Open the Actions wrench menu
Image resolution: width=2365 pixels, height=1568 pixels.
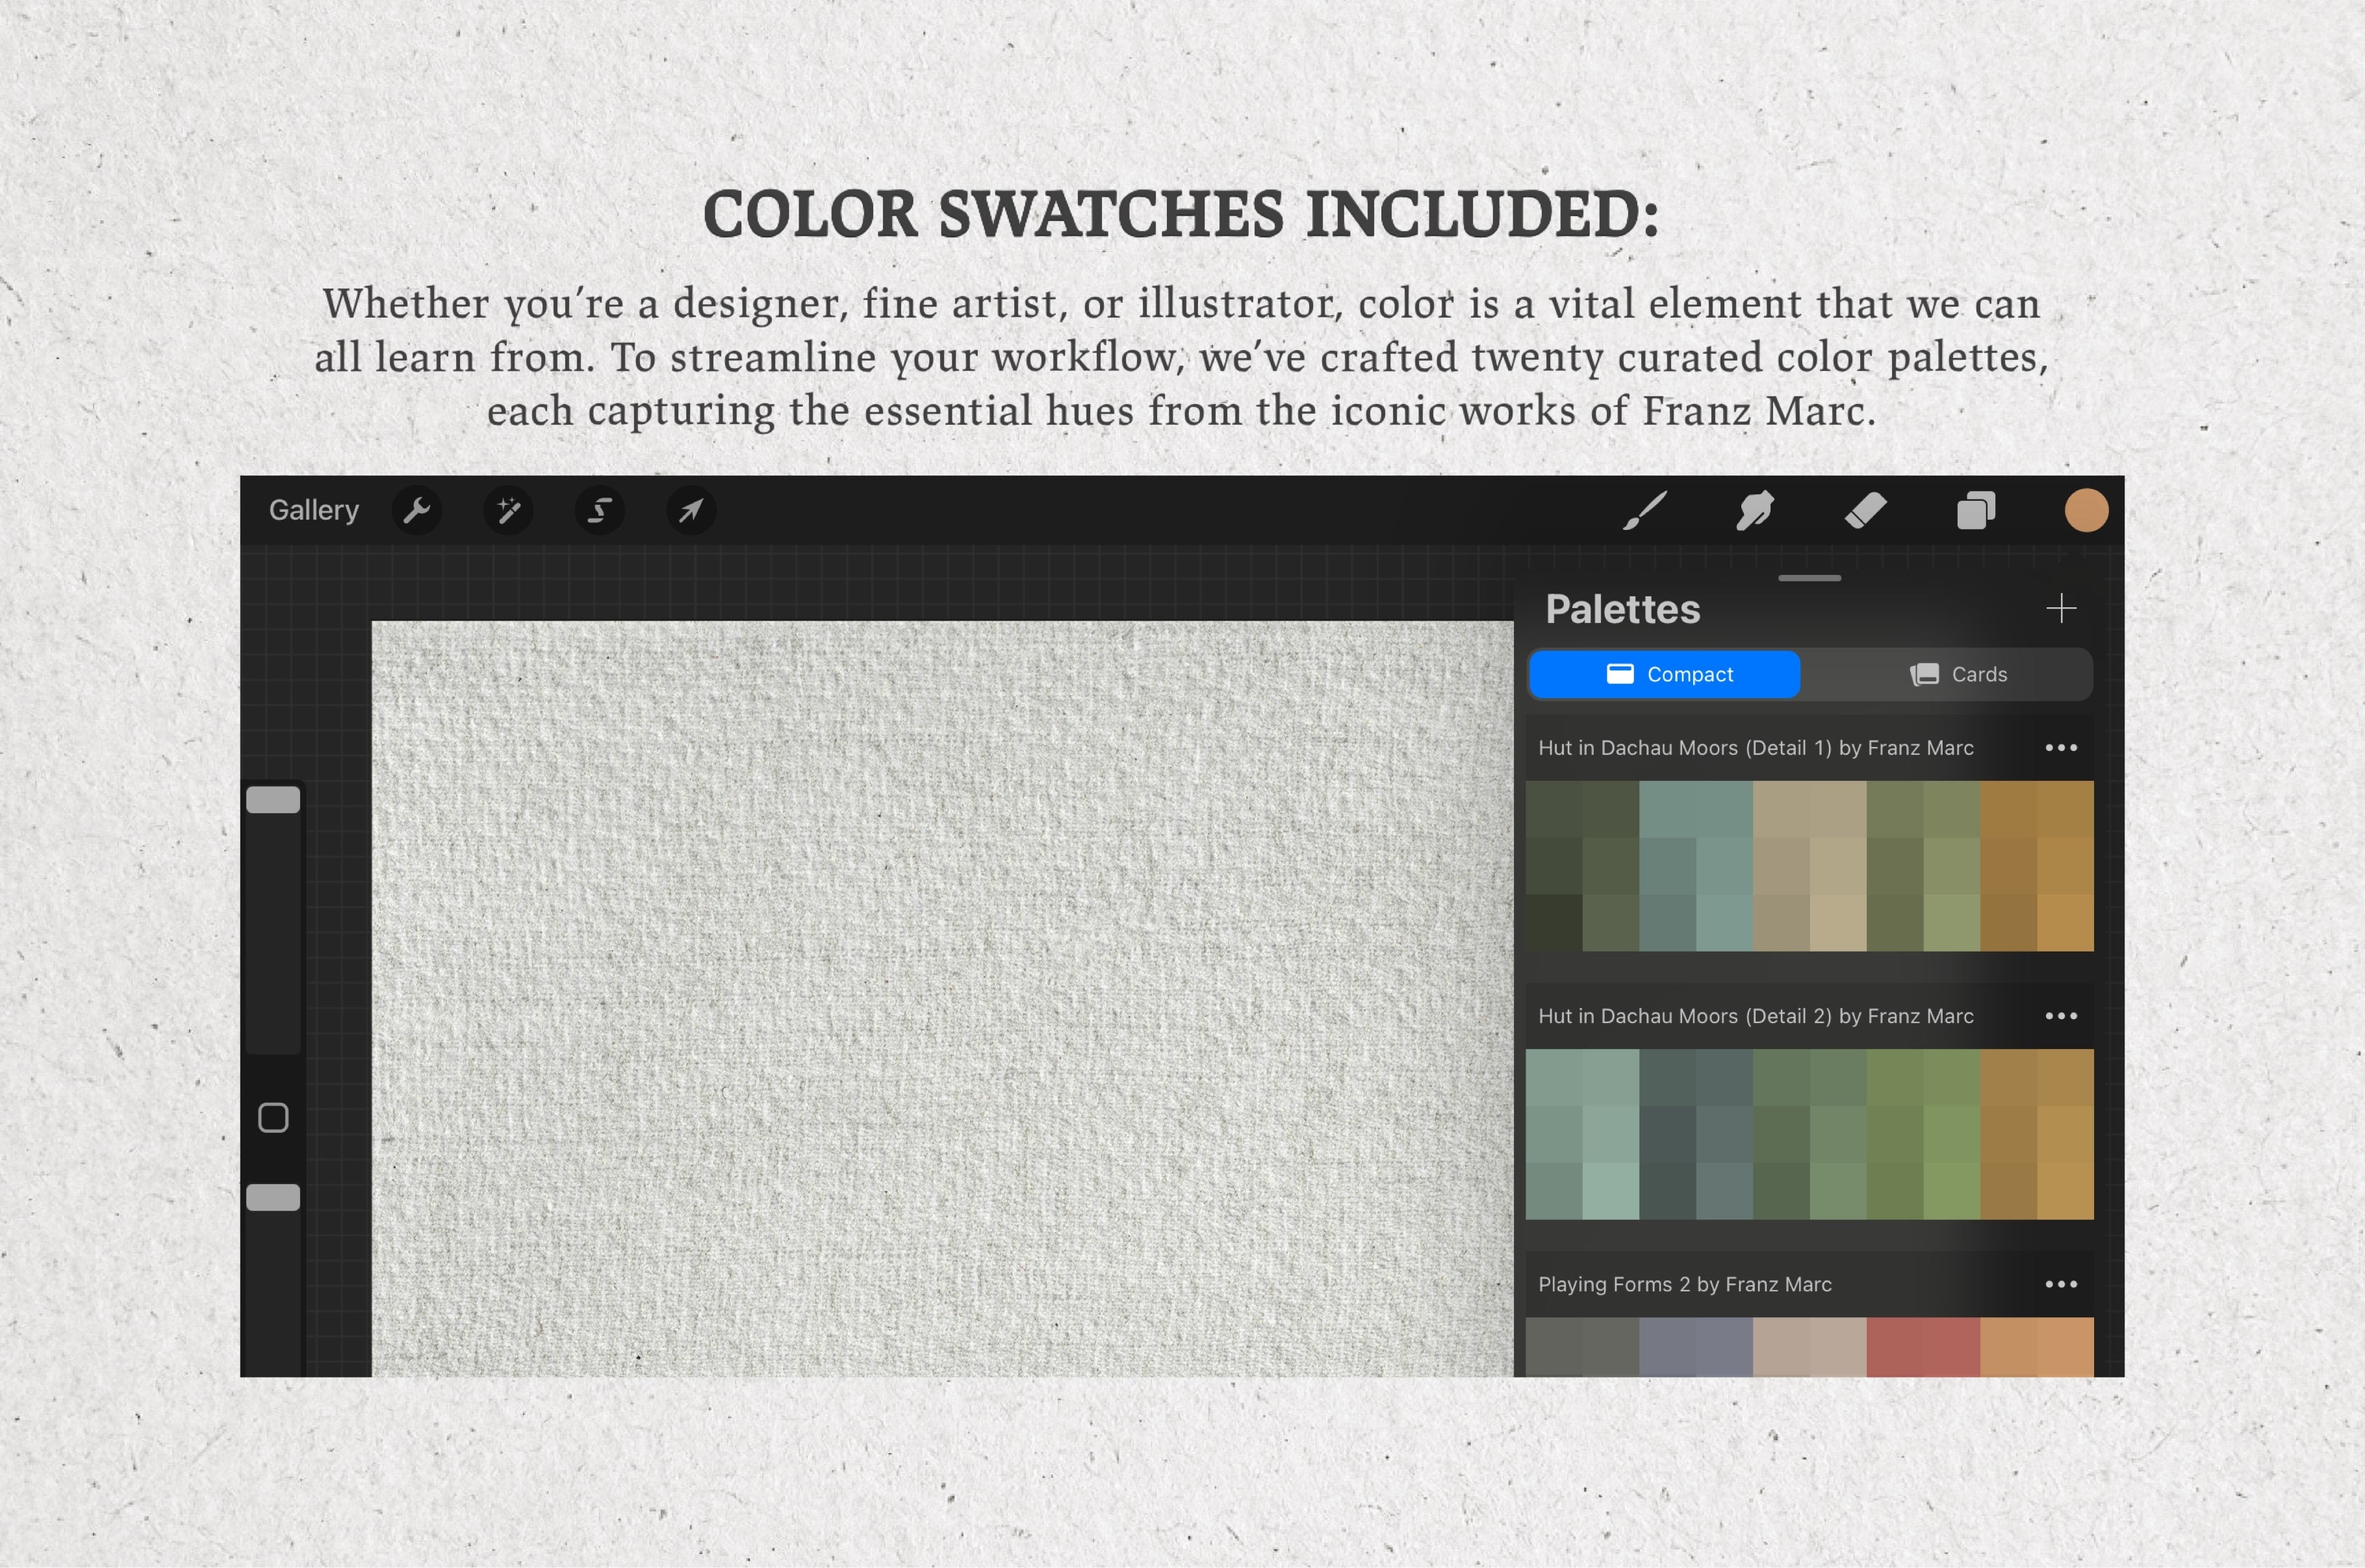[x=417, y=511]
